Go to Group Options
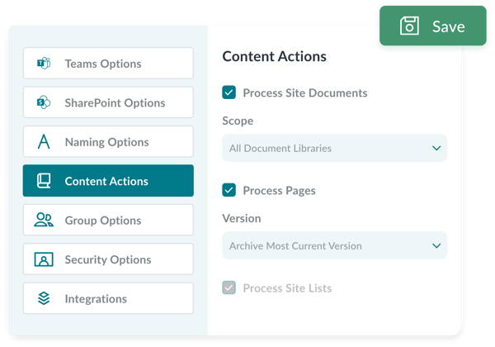The height and width of the screenshot is (347, 495). (x=108, y=220)
